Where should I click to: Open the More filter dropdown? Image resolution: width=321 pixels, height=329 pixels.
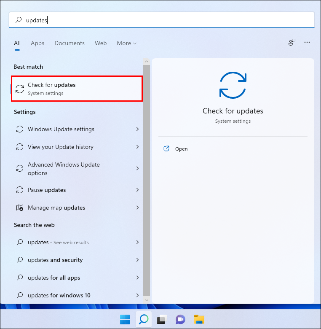point(127,43)
